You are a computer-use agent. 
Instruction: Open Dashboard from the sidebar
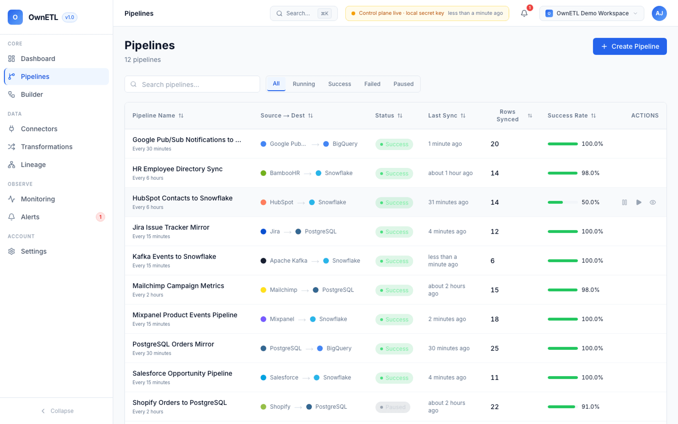pos(56,59)
